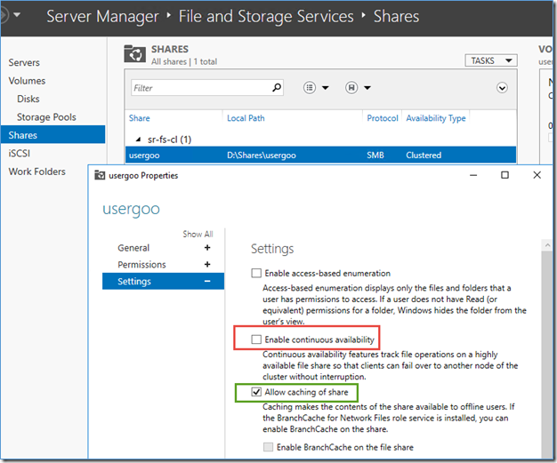Sort by Availability Type column header
Viewport: 557px width, 463px height.
click(435, 118)
